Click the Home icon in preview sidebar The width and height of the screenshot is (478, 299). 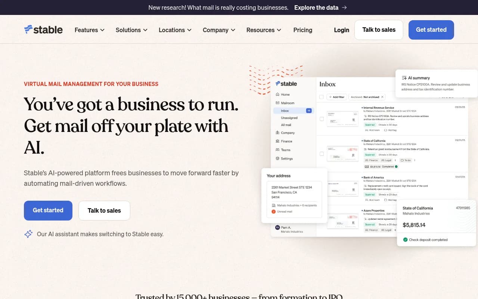point(277,95)
